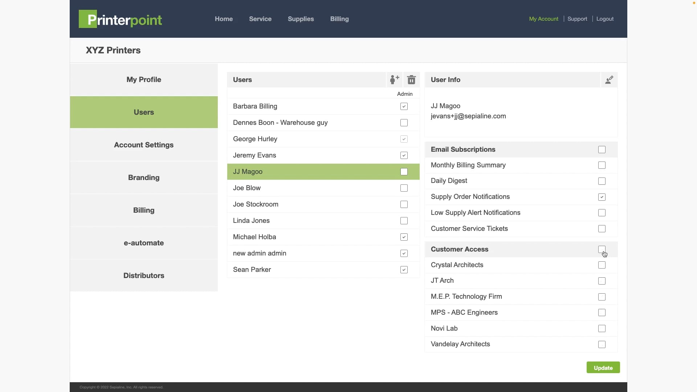
Task: Click the edit User Info icon
Action: 609,79
